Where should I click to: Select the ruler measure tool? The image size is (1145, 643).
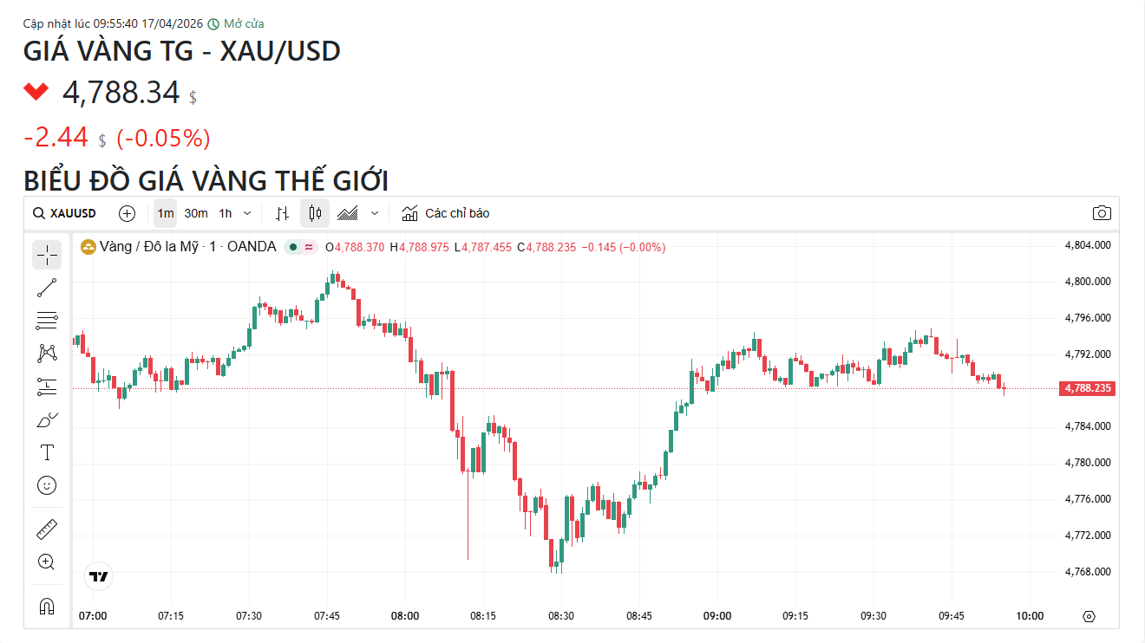47,529
